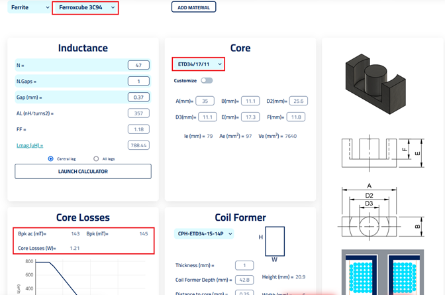The height and width of the screenshot is (295, 445).
Task: Click the F(mm) dimension field
Action: tap(296, 117)
